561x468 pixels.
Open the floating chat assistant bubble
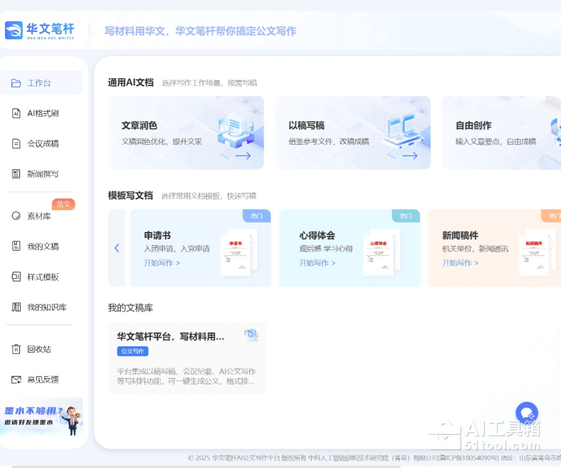(x=527, y=412)
